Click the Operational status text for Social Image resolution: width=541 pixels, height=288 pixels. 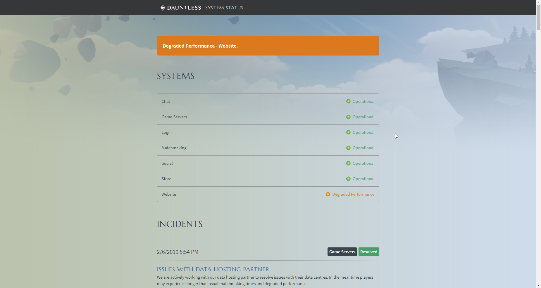pyautogui.click(x=363, y=163)
